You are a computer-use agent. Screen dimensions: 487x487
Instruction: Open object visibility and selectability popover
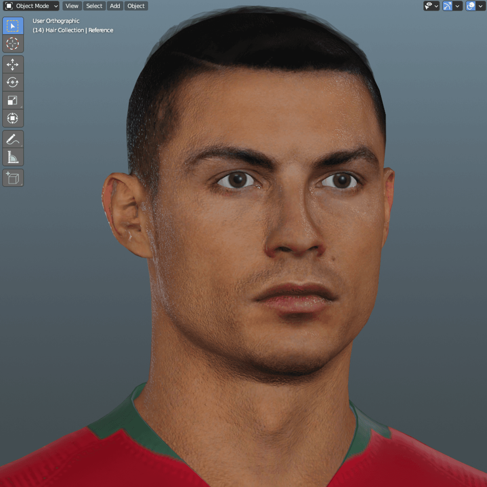tap(431, 6)
